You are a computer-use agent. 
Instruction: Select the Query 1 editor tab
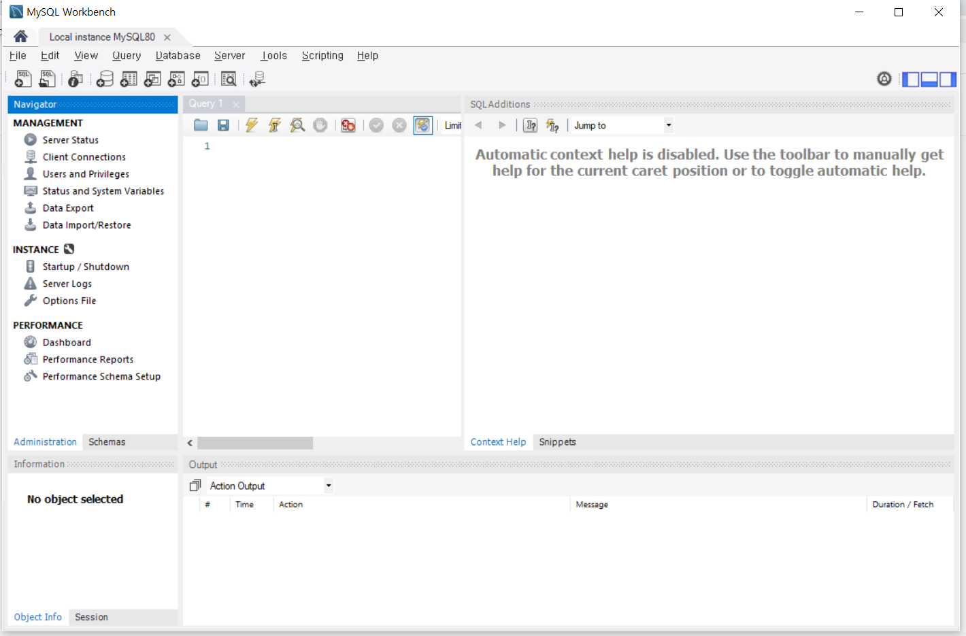pyautogui.click(x=205, y=103)
